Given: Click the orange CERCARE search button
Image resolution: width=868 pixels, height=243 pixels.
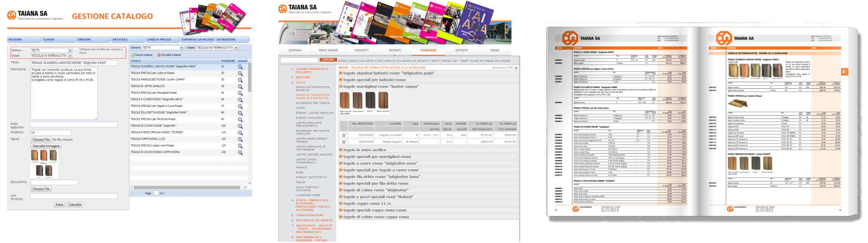Looking at the screenshot, I should coord(328,60).
